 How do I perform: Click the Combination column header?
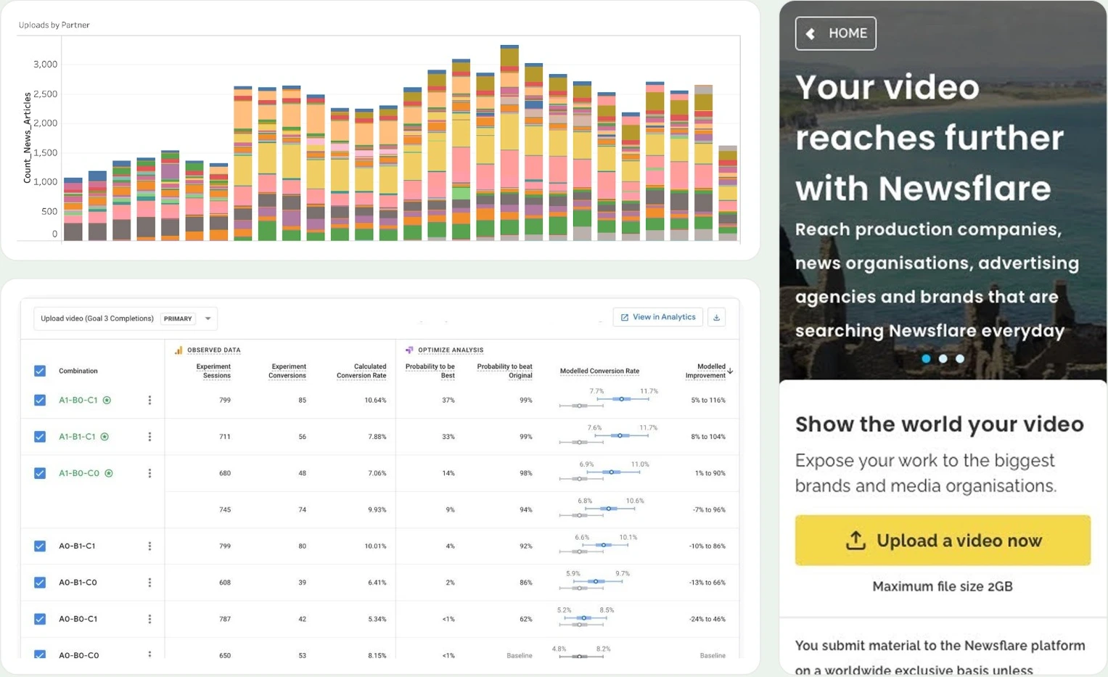click(x=78, y=371)
